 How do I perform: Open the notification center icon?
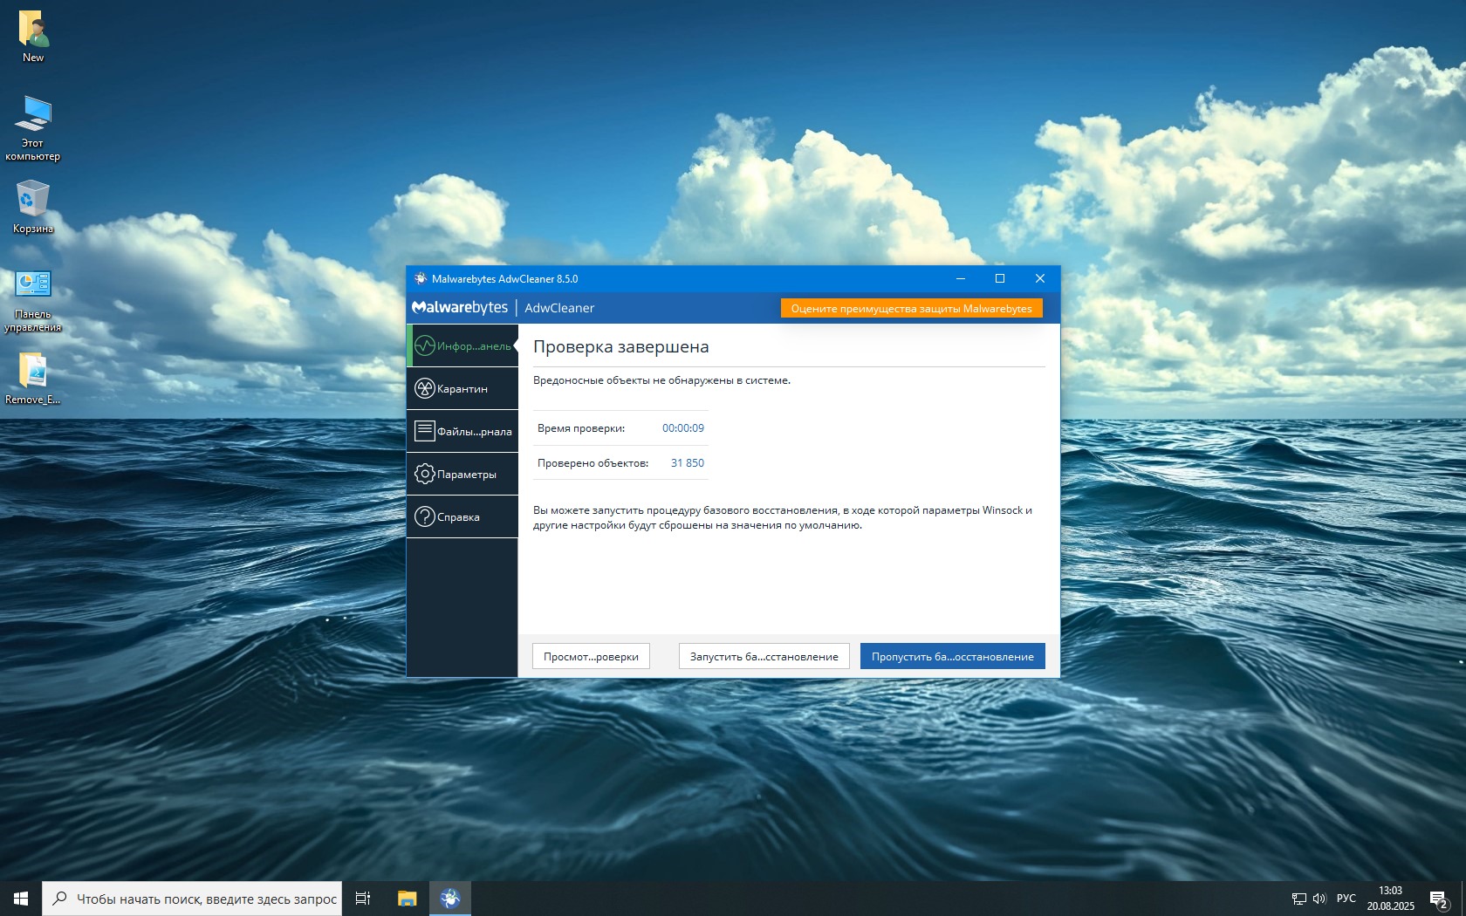click(1438, 899)
